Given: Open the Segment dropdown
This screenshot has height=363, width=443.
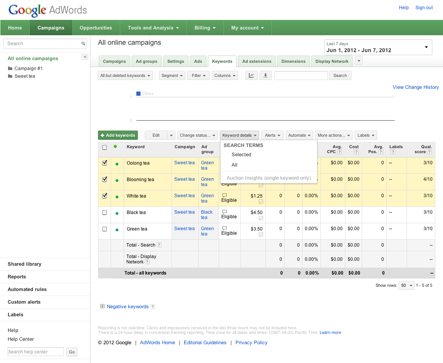Looking at the screenshot, I should 172,75.
